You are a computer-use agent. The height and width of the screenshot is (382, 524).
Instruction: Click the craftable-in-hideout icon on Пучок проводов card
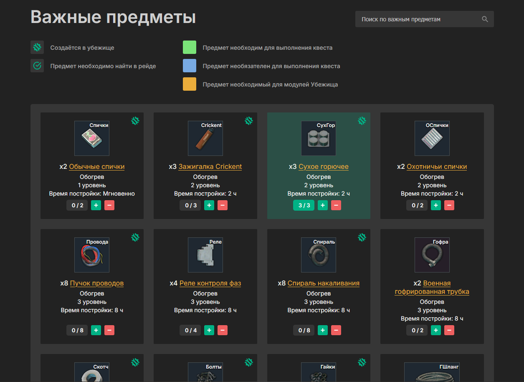tap(135, 237)
